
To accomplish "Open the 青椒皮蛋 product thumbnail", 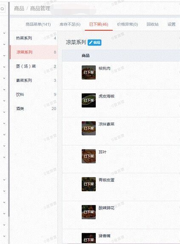I will (x=89, y=184).
